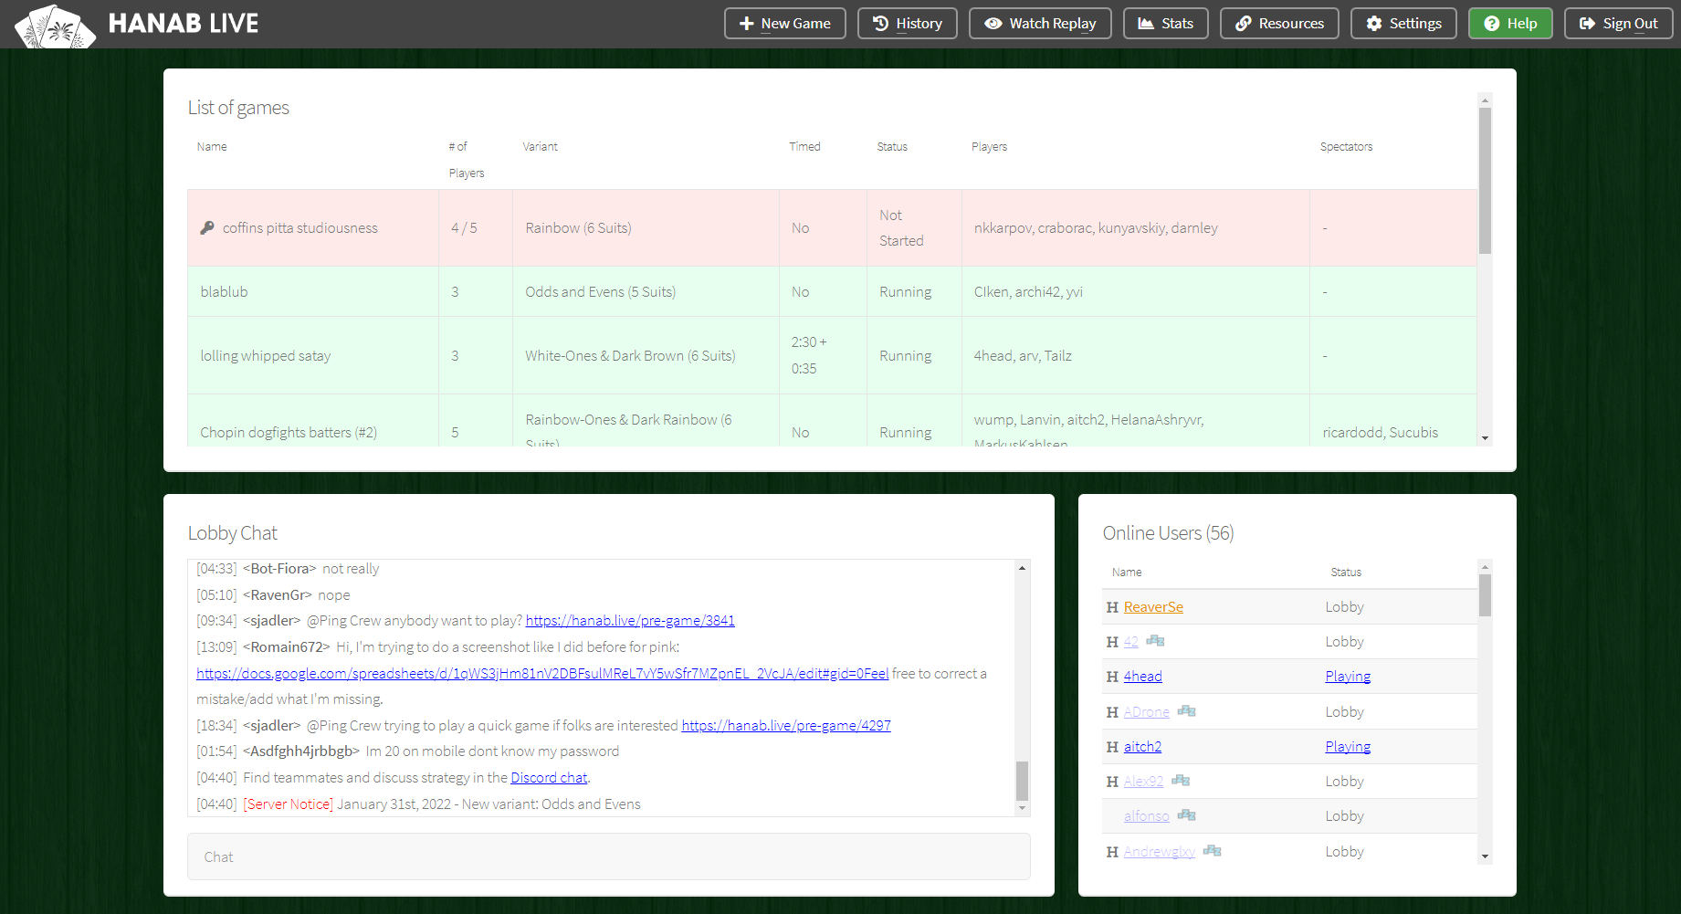Click into the Chat input field

[x=609, y=856]
